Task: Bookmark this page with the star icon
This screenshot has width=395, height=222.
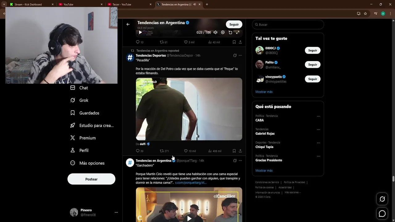Action: (x=365, y=14)
